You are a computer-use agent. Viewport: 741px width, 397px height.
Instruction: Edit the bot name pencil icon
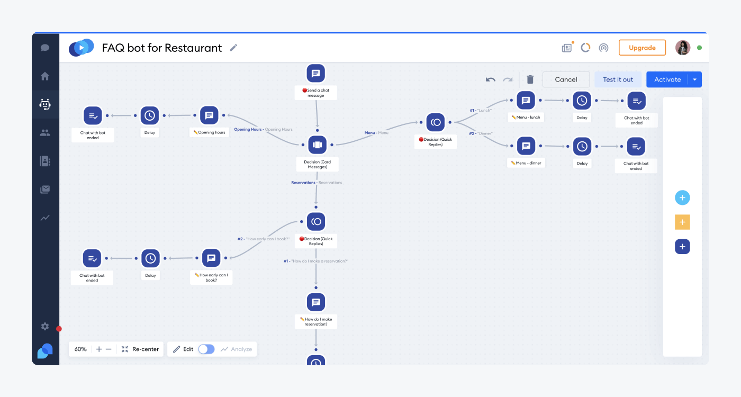point(233,48)
